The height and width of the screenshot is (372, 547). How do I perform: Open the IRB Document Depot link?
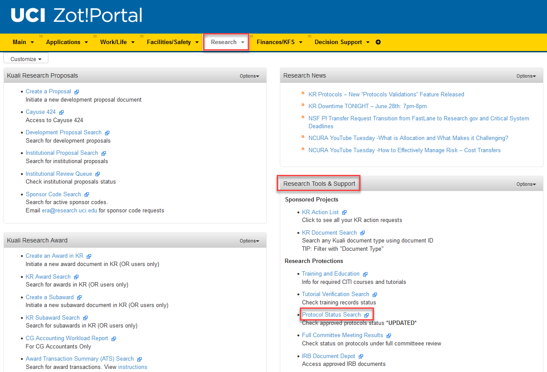pos(329,356)
